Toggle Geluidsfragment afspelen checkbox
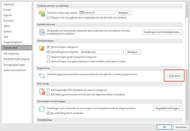The image size is (190, 131). (x=48, y=52)
